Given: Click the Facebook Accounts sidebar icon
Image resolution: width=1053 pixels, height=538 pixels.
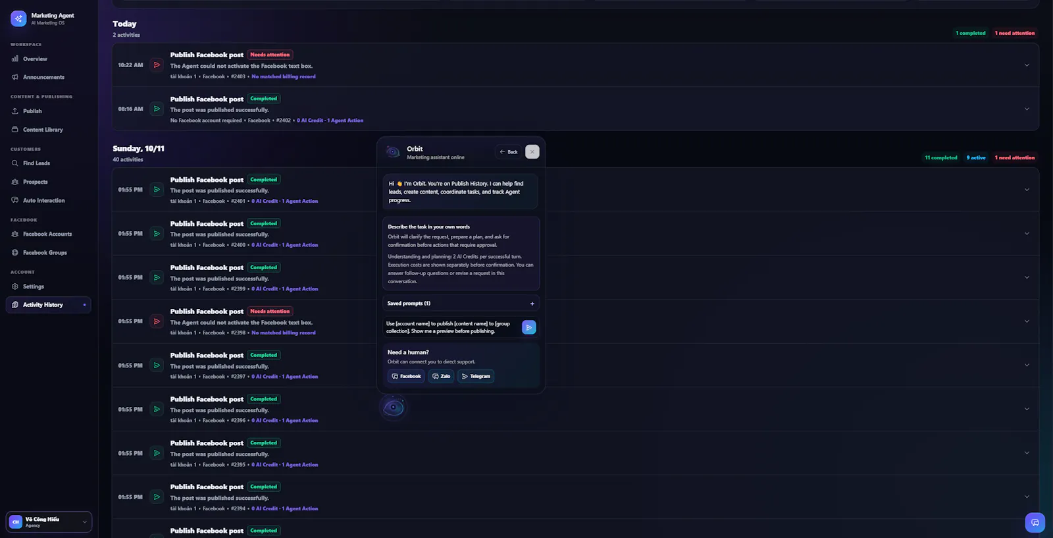Looking at the screenshot, I should point(15,234).
